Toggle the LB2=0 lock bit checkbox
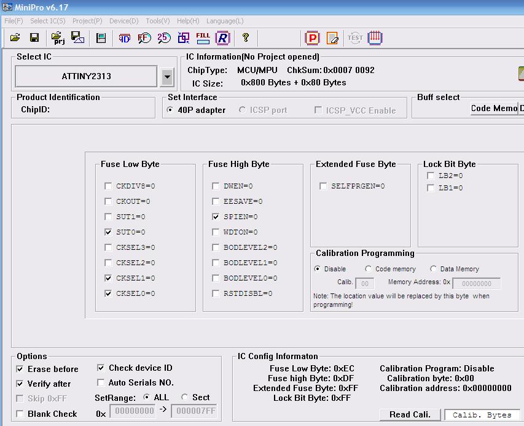The height and width of the screenshot is (426, 524). 431,176
